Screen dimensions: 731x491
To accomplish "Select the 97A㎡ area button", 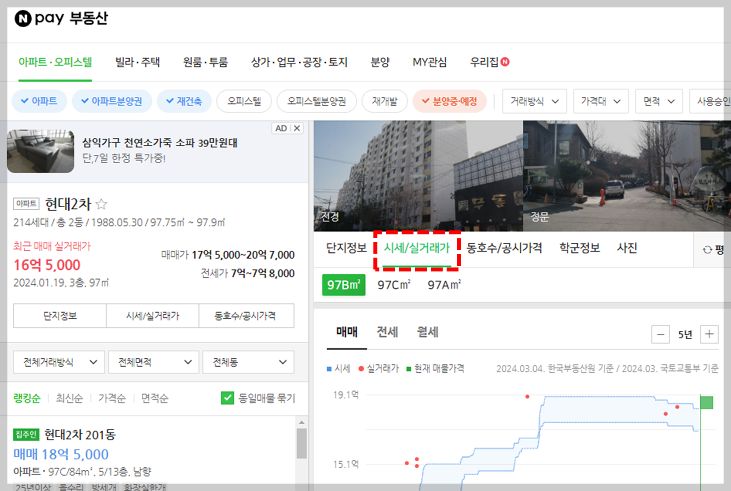I will (x=443, y=285).
